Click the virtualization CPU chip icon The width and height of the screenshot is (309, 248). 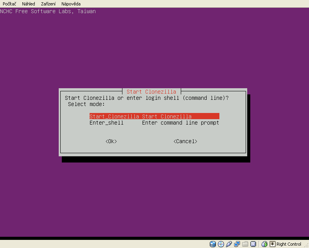click(253, 244)
